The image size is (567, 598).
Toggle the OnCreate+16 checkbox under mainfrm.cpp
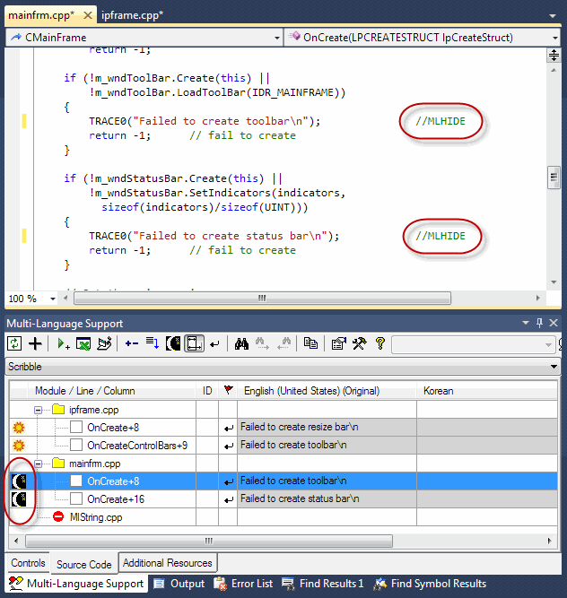click(76, 498)
